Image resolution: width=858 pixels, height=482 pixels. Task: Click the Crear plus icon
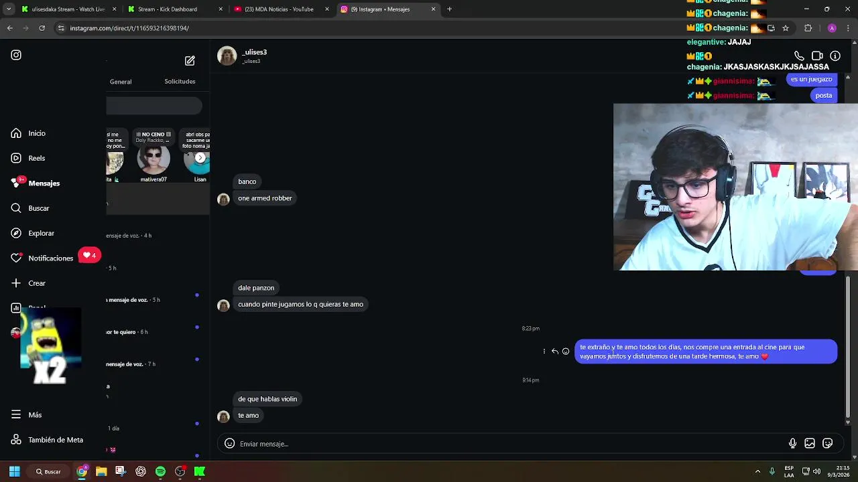coord(16,283)
